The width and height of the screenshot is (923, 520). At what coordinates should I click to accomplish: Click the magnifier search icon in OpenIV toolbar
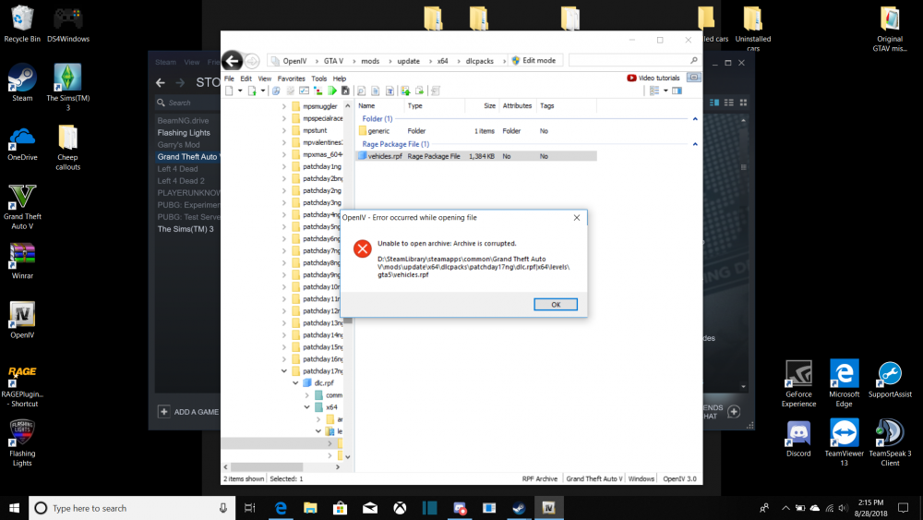click(362, 91)
